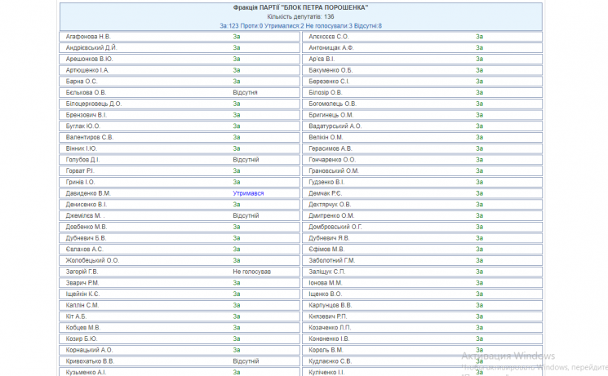Choose Буглак Ю.О. in the table
This screenshot has height=376, width=608.
82,126
